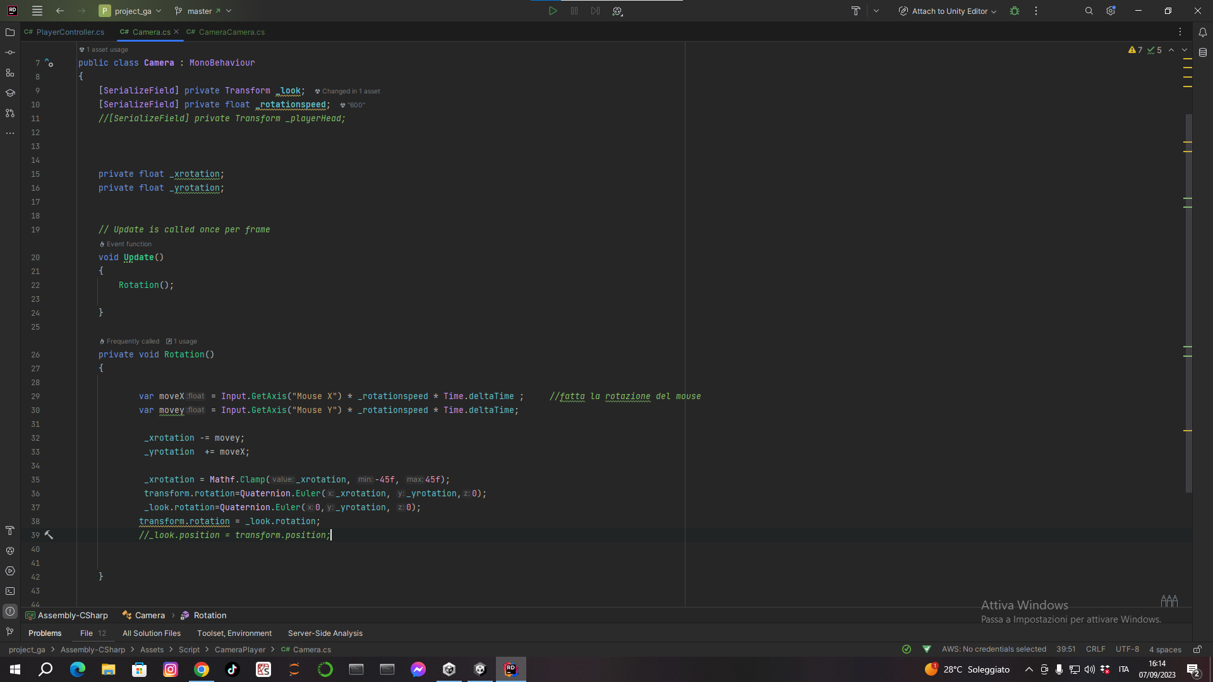Open the Build hammer tool in toolbar

(x=855, y=11)
